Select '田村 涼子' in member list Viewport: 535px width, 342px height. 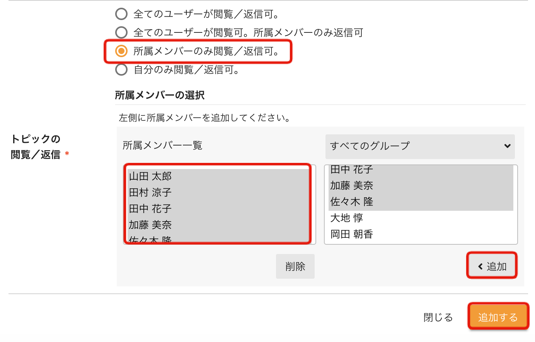click(150, 193)
